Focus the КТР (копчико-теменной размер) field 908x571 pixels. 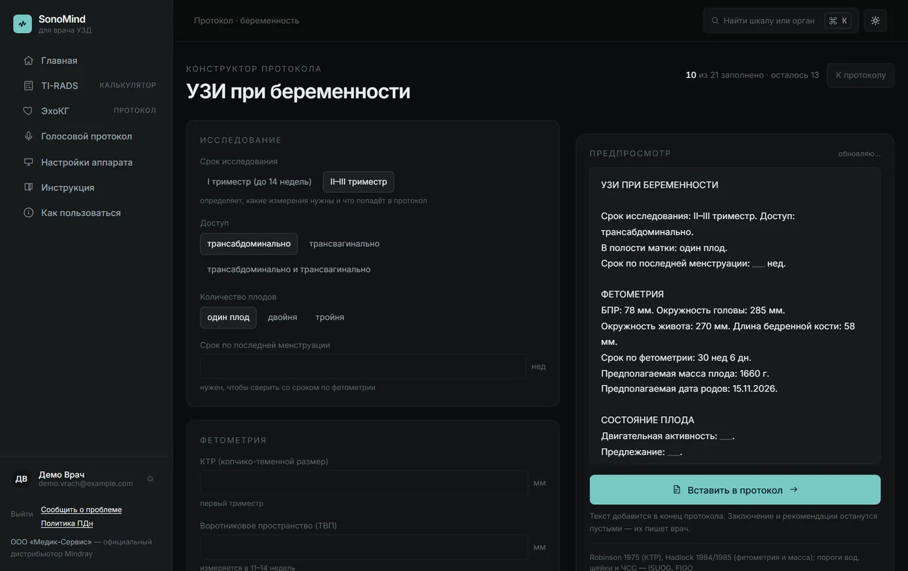click(x=364, y=483)
